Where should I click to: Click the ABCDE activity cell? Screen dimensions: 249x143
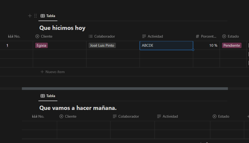point(166,45)
